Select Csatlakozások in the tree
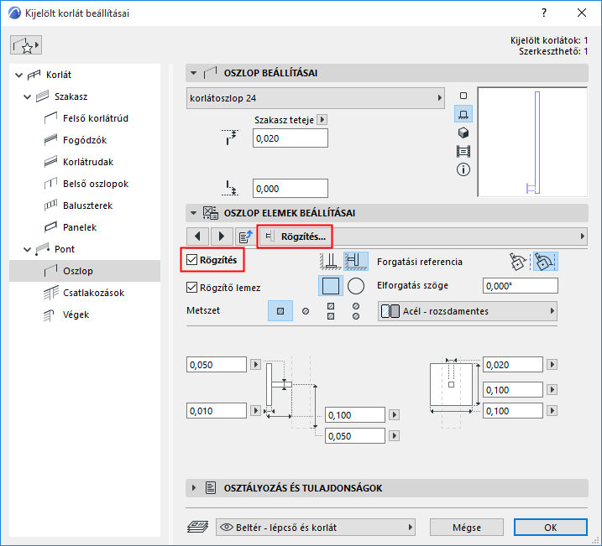Viewport: 602px width, 546px height. [93, 293]
